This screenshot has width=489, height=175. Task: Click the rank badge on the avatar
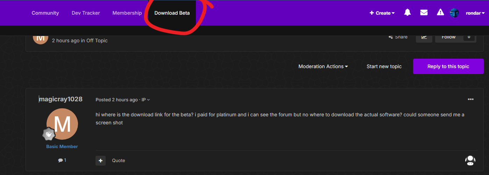[x=49, y=134]
